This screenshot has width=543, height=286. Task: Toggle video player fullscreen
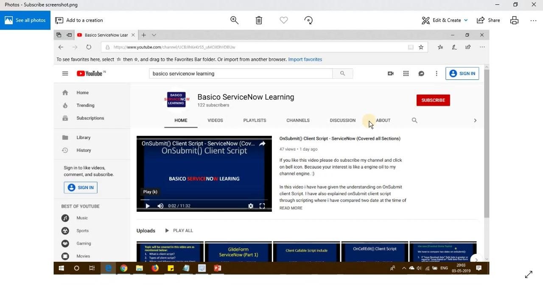[262, 206]
